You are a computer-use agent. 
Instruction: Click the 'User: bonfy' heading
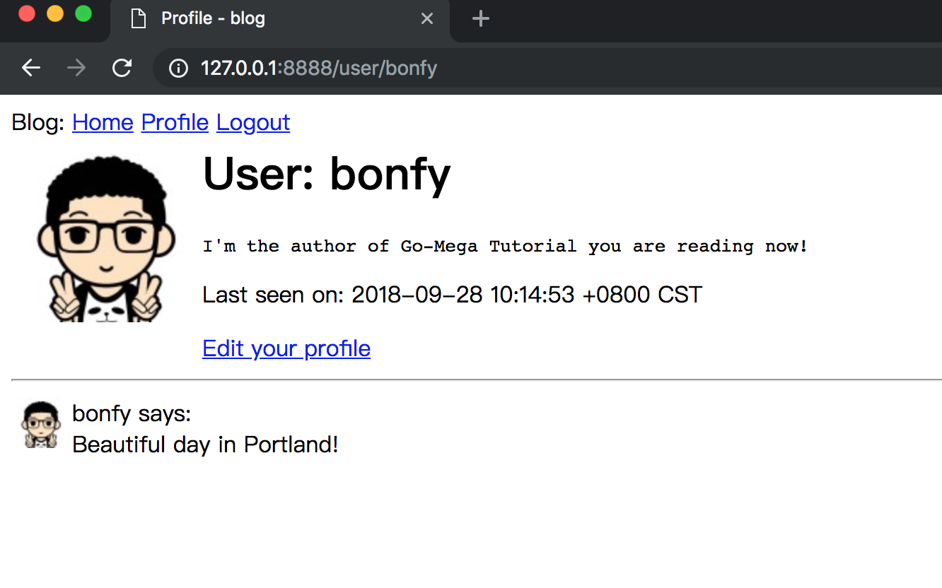(x=327, y=174)
